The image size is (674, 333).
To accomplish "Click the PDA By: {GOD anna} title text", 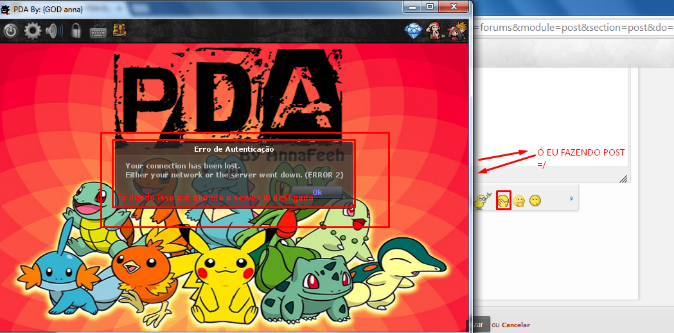I will click(x=49, y=9).
